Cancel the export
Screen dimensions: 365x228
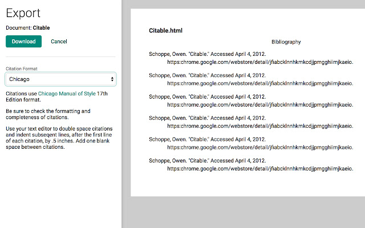tap(59, 41)
